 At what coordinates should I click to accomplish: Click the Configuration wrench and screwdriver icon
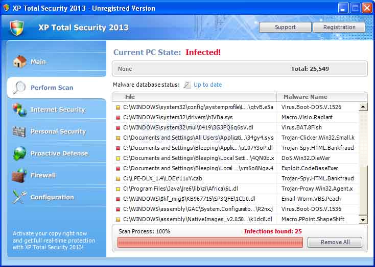pos(19,197)
